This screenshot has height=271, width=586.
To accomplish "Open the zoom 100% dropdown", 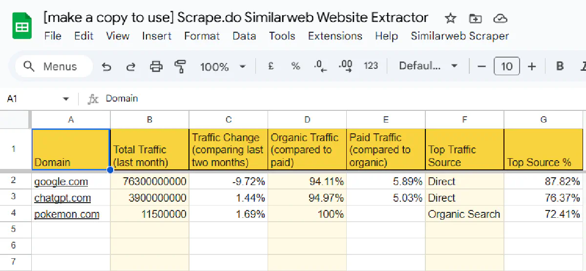I will (223, 66).
